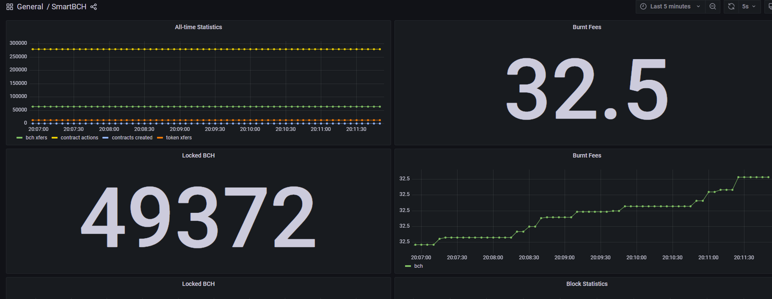
Task: Refresh the dashboard with the refresh icon
Action: click(731, 6)
